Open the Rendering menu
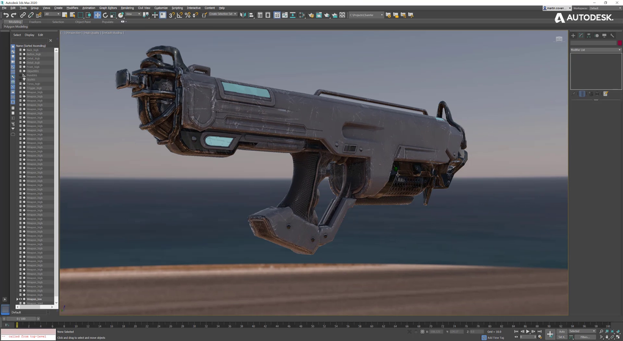The width and height of the screenshot is (623, 341). pos(127,8)
